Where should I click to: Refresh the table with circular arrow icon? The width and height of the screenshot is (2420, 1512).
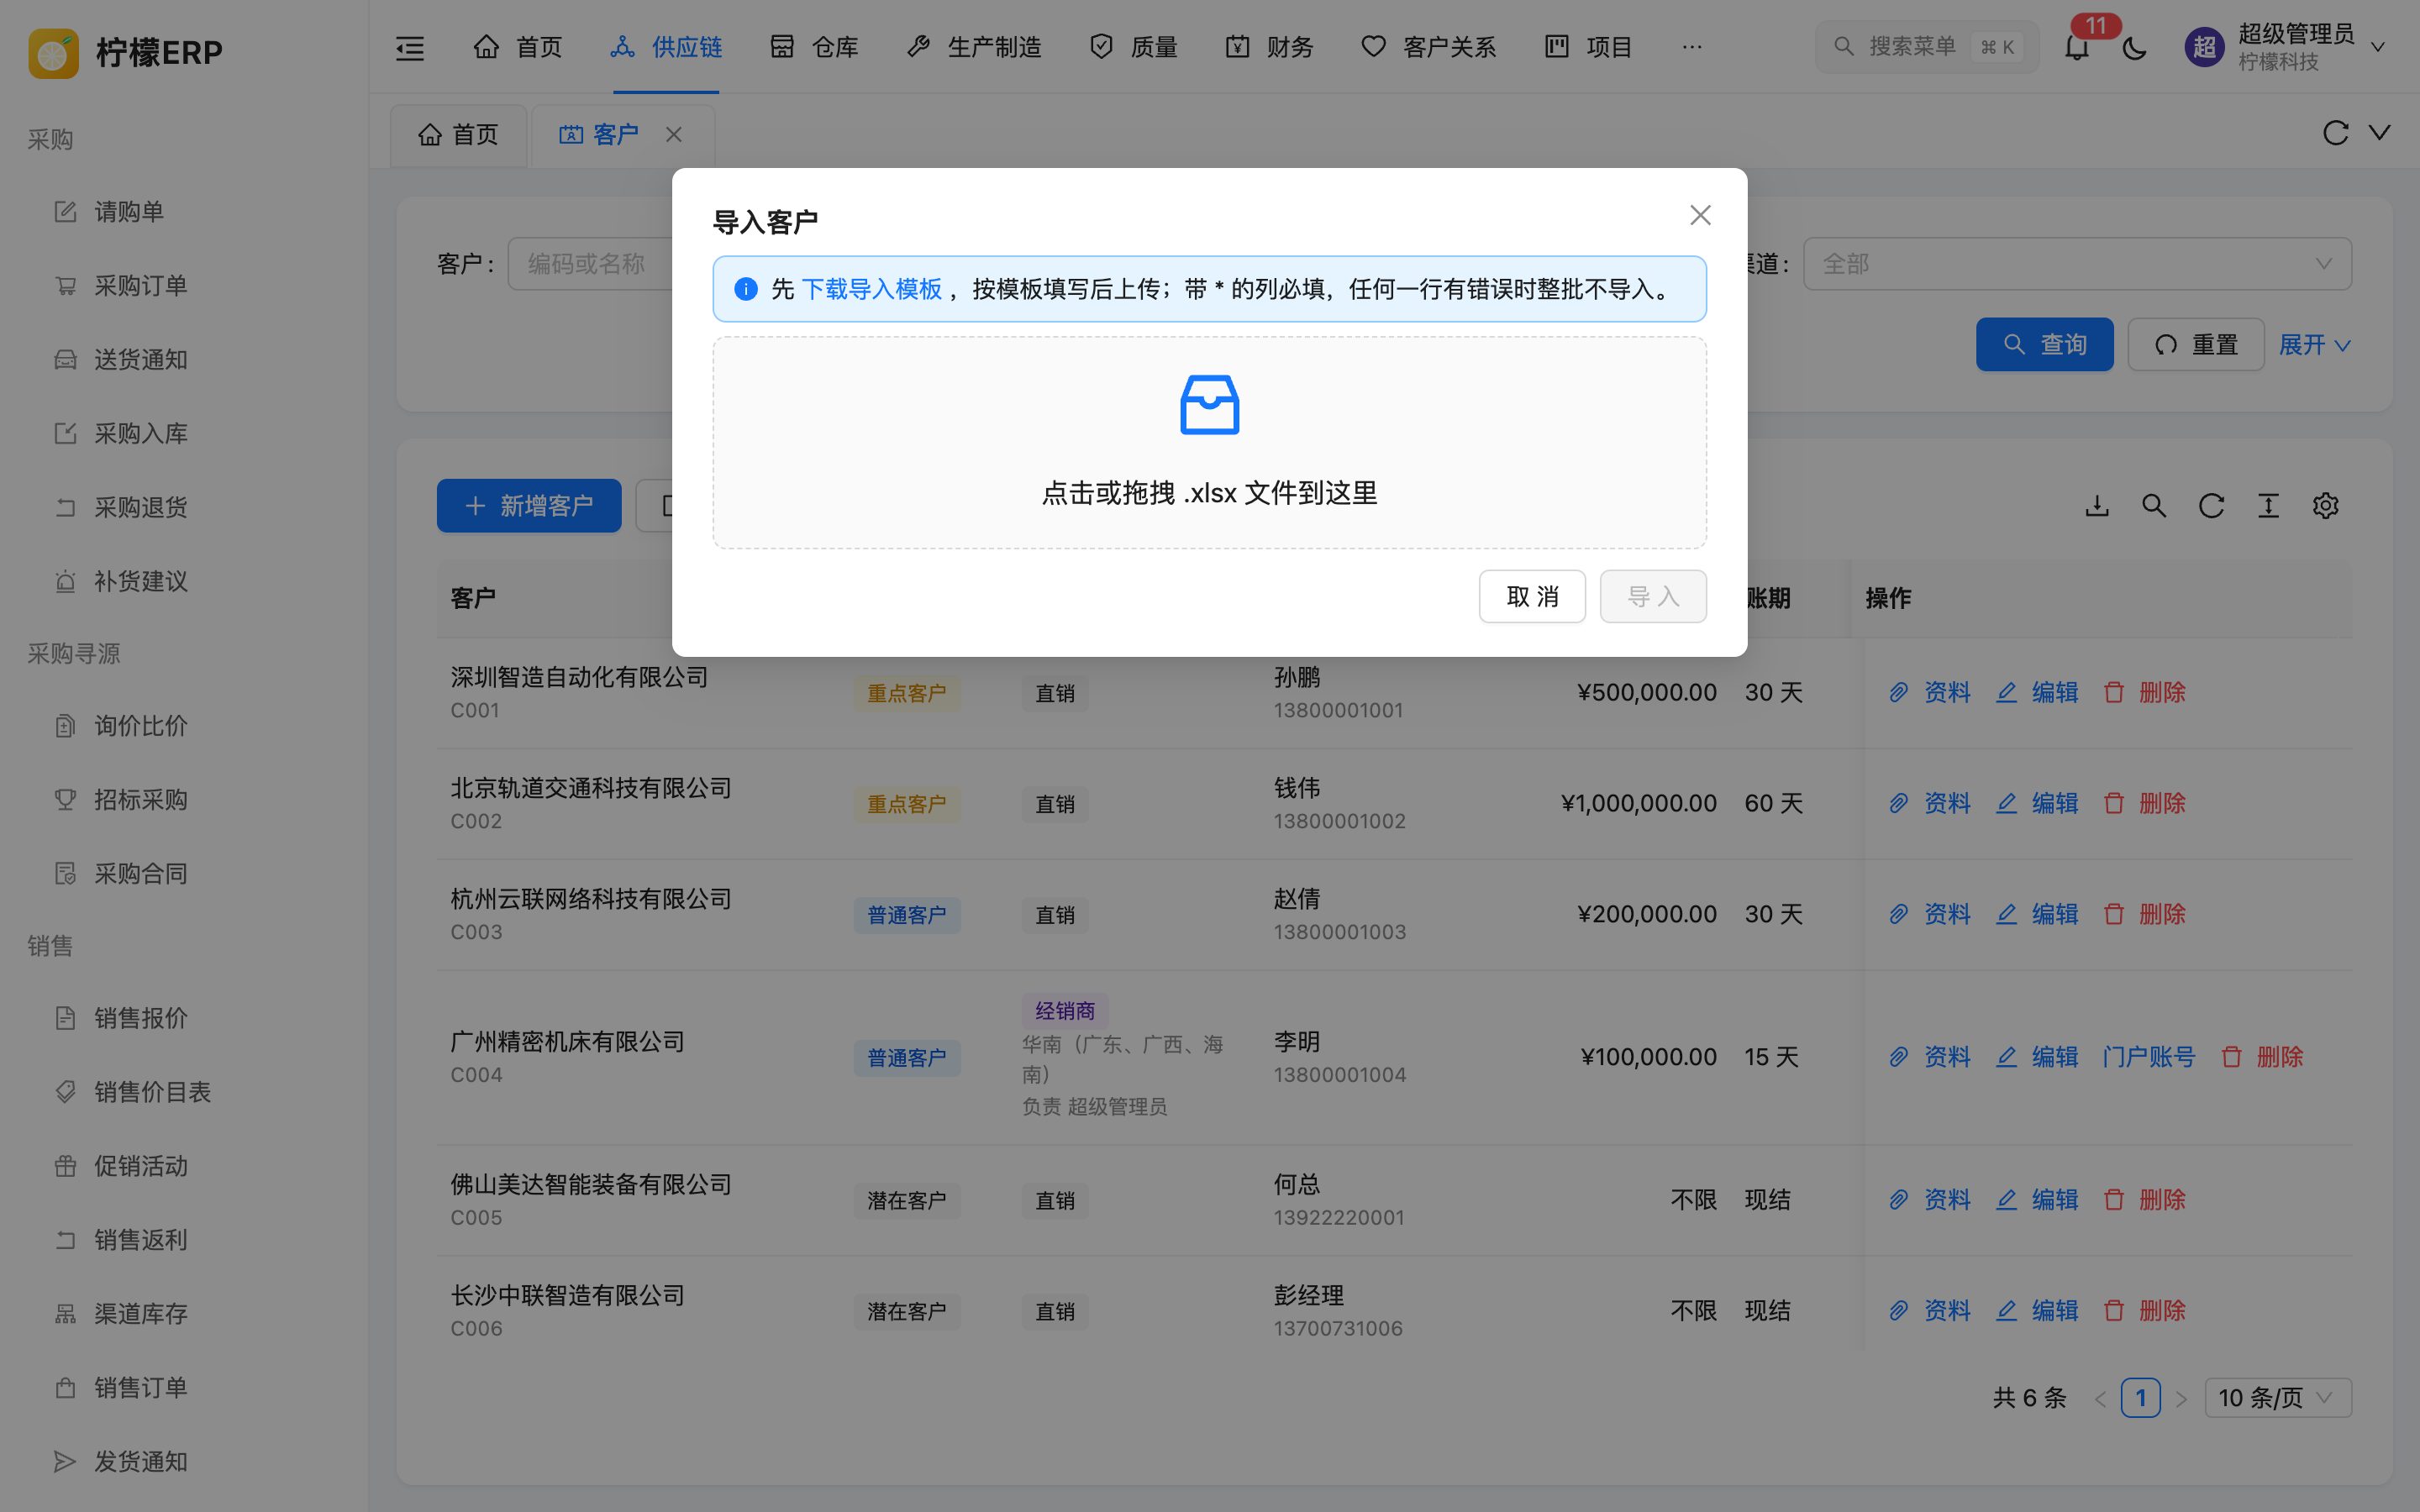coord(2211,506)
